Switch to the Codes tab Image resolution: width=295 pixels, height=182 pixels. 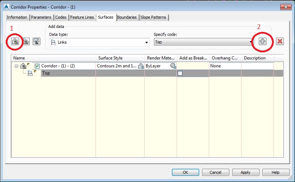click(x=61, y=17)
